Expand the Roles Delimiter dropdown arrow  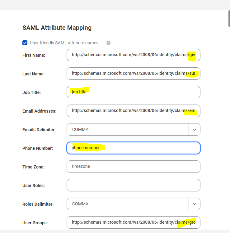click(x=195, y=204)
